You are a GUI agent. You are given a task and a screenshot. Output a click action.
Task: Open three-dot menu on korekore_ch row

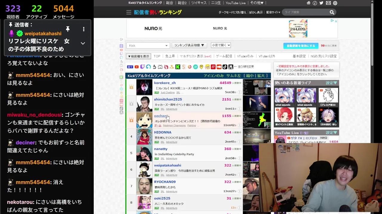[239, 92]
